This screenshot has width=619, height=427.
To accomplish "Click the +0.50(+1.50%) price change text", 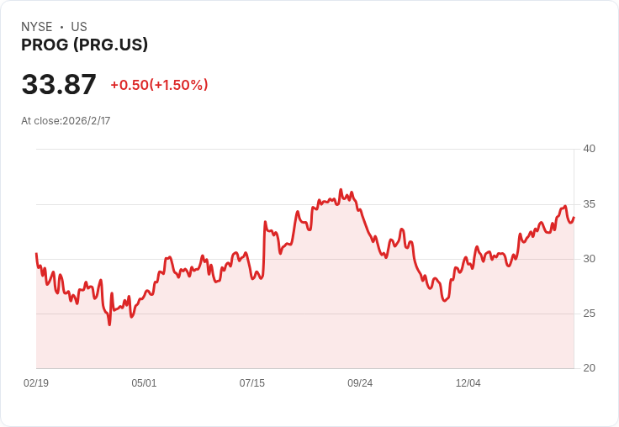I will (x=159, y=85).
